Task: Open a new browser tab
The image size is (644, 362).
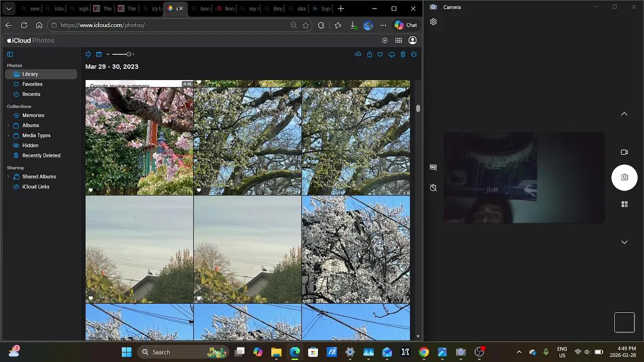Action: pos(341,9)
